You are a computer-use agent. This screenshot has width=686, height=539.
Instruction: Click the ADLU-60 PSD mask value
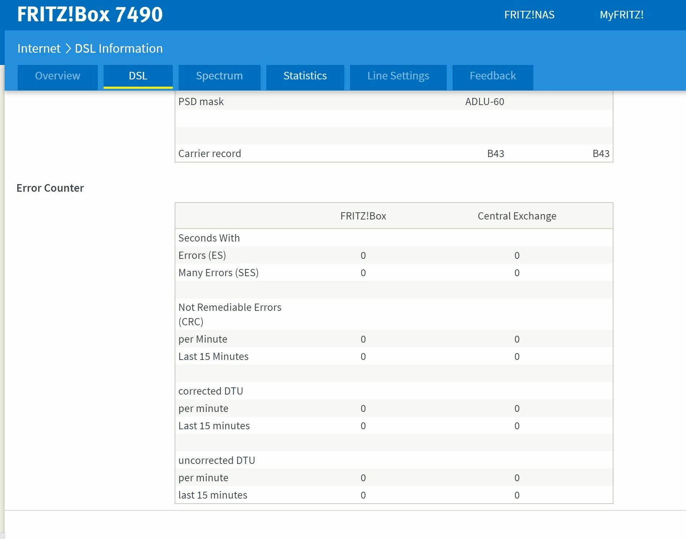[484, 101]
